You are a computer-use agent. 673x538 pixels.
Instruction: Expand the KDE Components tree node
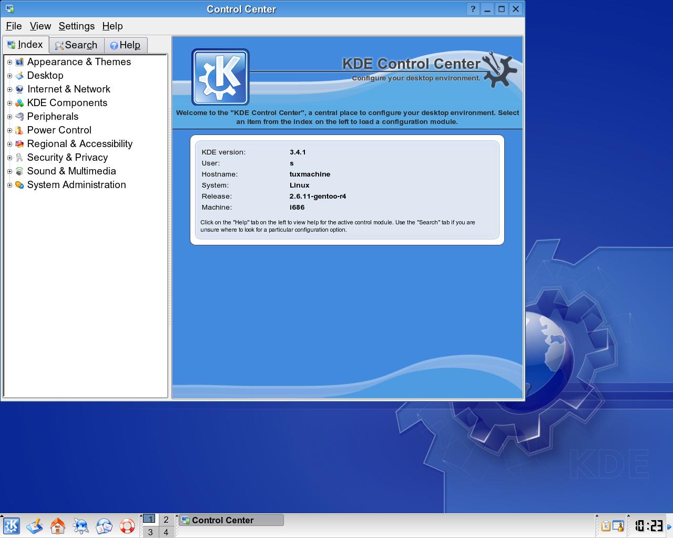point(9,103)
